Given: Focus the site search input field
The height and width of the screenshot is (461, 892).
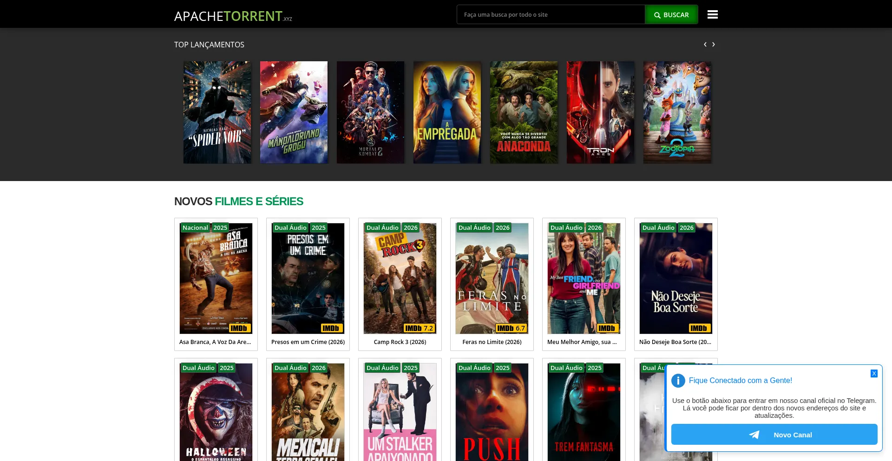Looking at the screenshot, I should pos(551,15).
